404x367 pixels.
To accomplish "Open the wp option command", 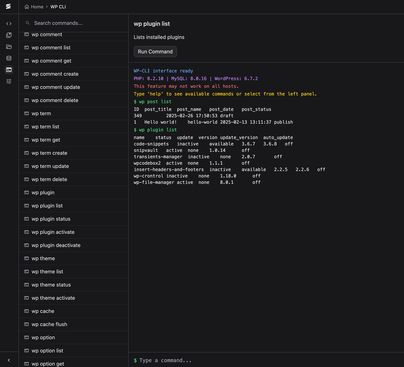I will (x=74, y=338).
